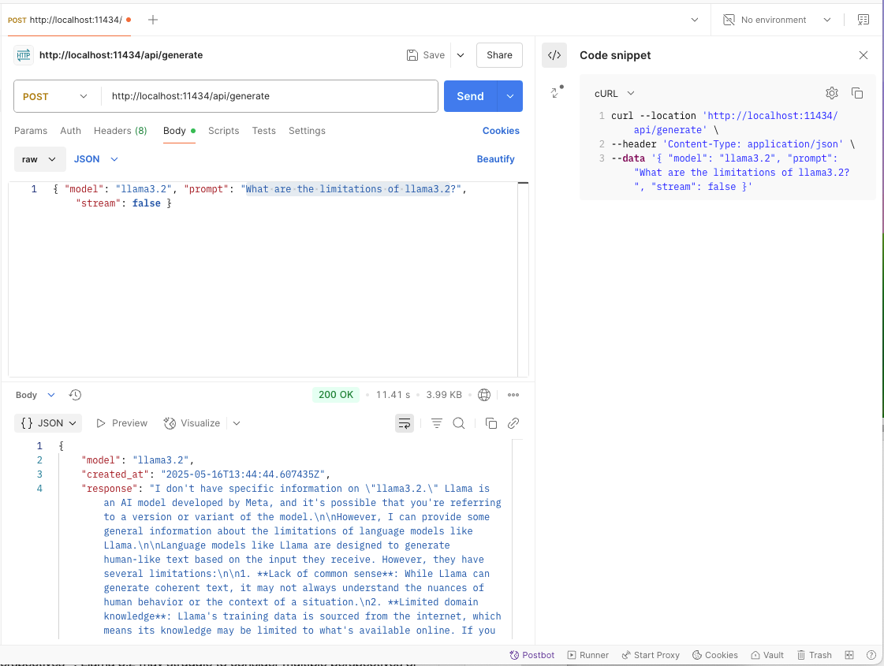Open Trash in status bar

[814, 655]
